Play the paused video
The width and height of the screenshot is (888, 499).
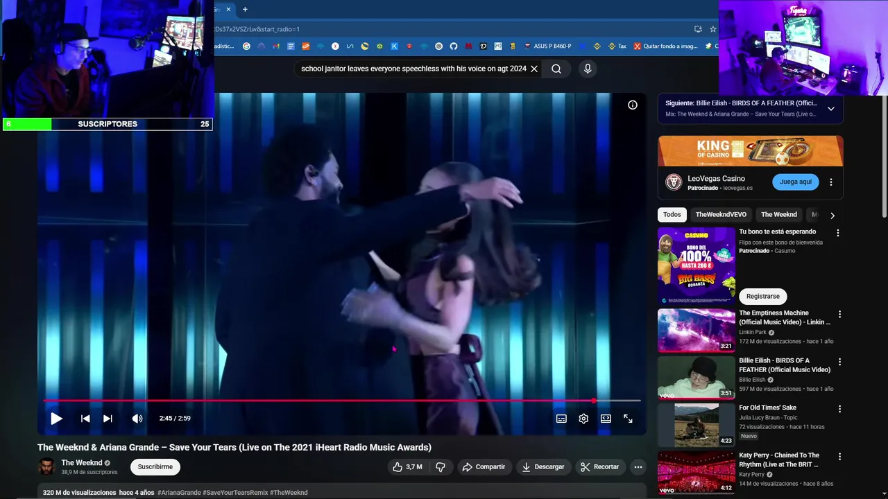tap(56, 419)
